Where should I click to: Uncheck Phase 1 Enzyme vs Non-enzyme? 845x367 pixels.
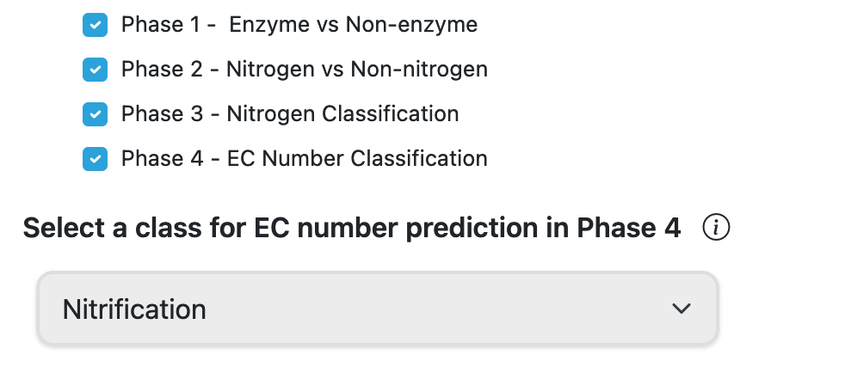[x=95, y=25]
